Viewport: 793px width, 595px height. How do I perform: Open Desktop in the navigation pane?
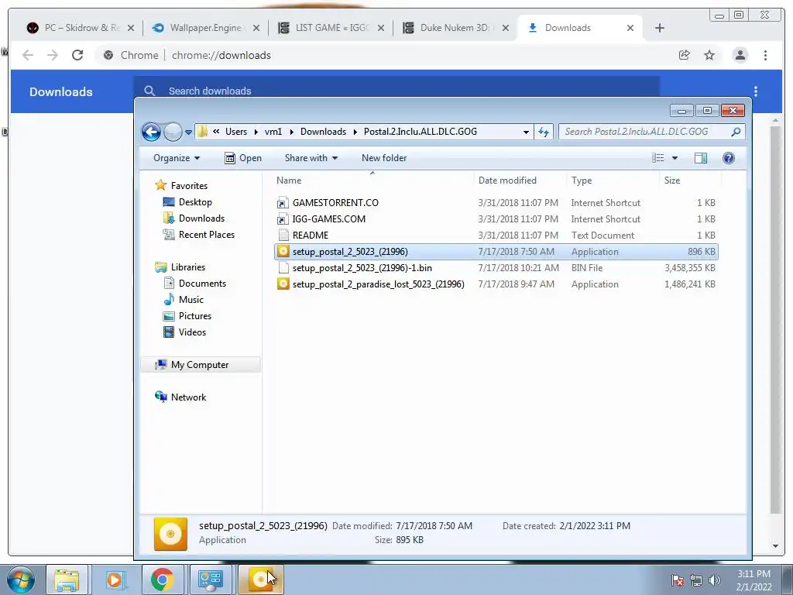tap(195, 202)
